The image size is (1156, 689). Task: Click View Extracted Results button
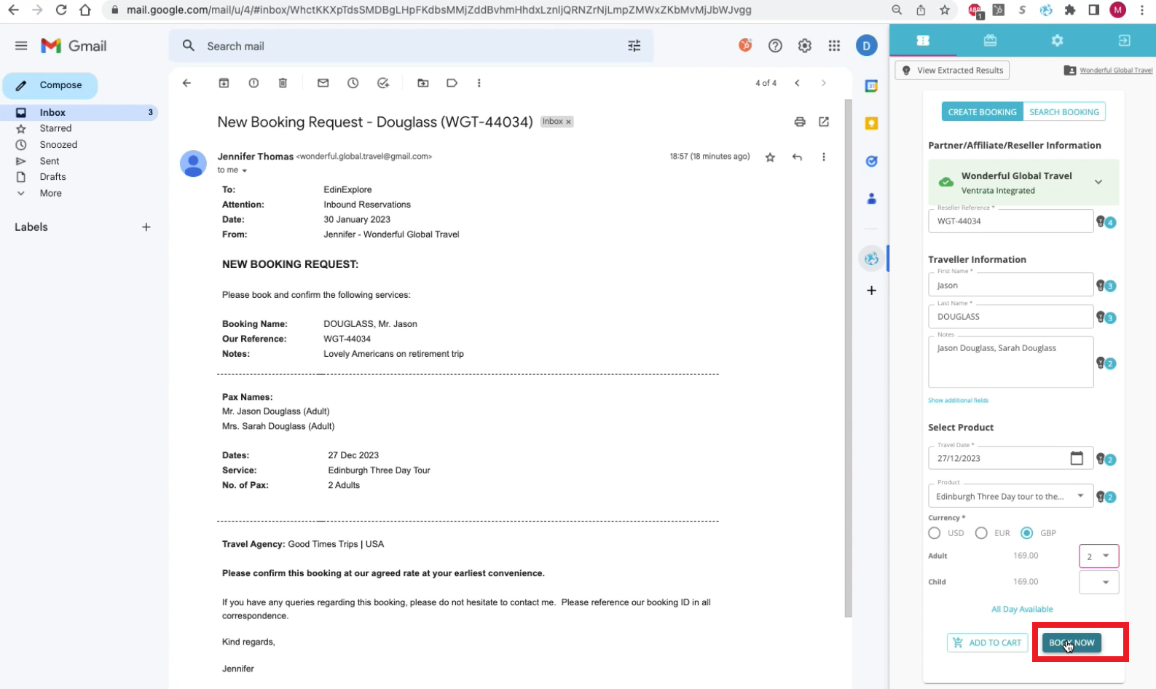coord(952,71)
